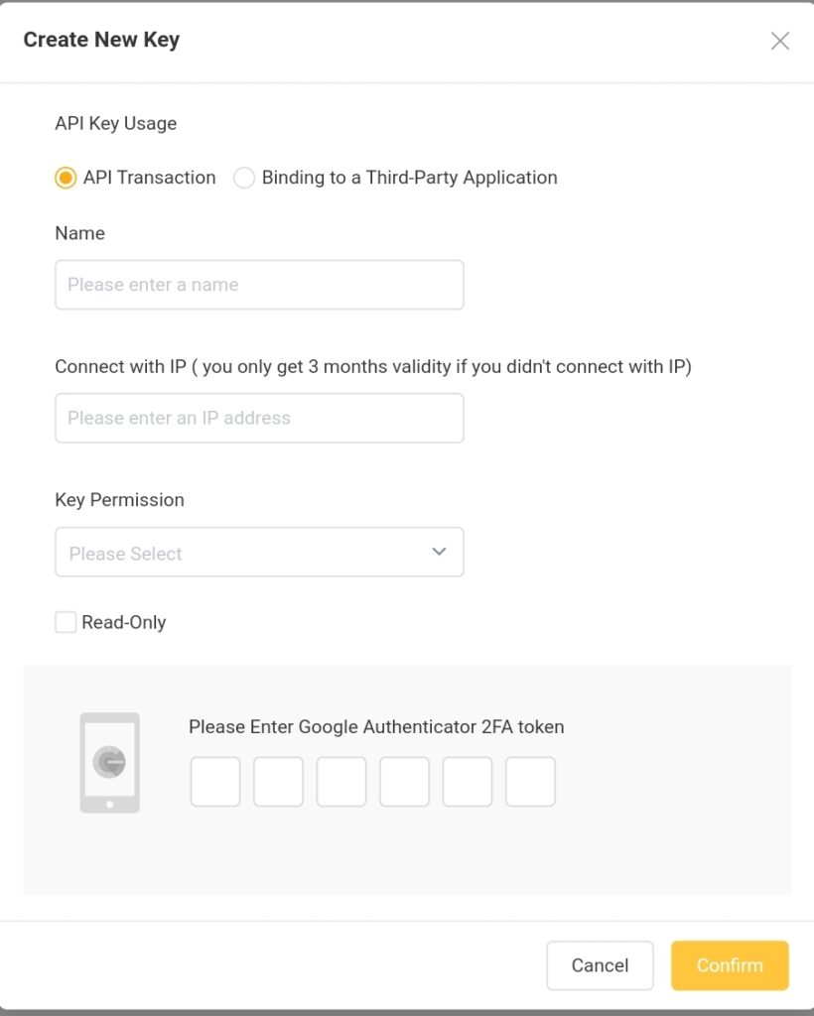
Task: Click the Confirm button
Action: point(730,965)
